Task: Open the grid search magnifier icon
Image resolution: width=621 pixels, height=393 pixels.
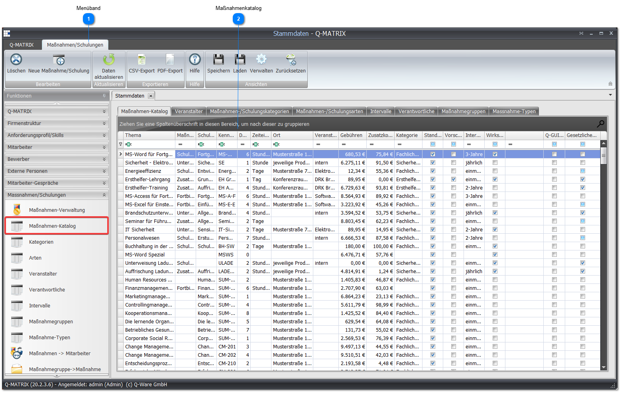Action: 600,124
